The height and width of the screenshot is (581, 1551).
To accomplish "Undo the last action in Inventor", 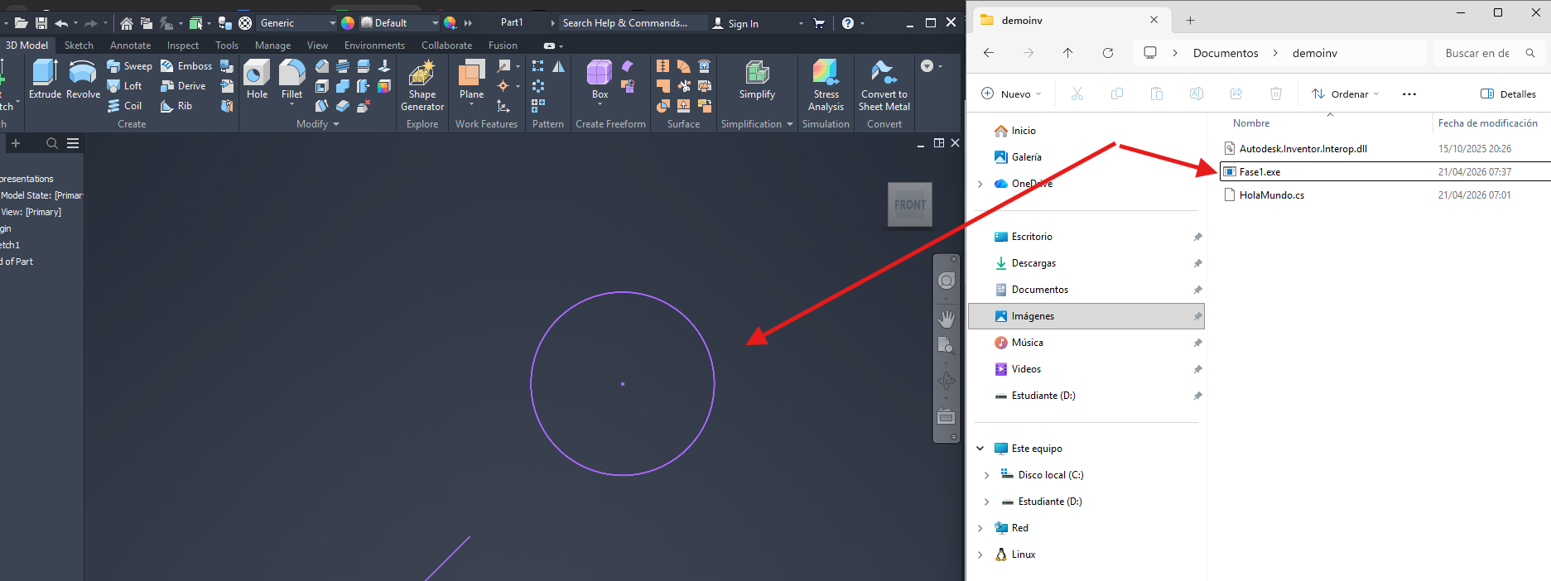I will (61, 23).
